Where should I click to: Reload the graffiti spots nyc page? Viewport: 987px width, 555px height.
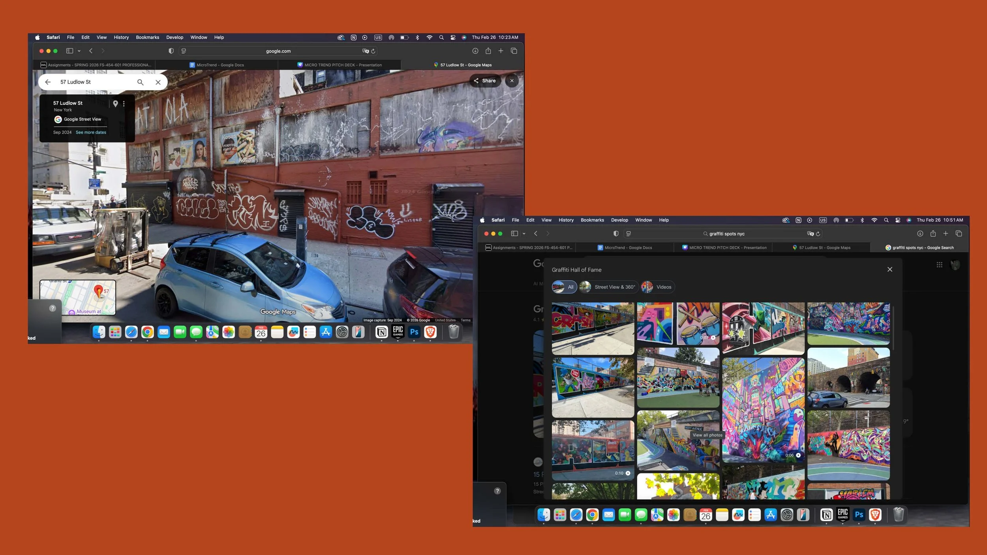coord(818,234)
